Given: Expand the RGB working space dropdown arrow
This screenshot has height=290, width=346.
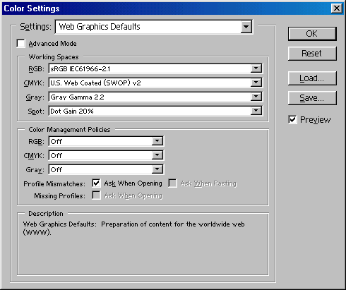Looking at the screenshot, I should [x=256, y=68].
